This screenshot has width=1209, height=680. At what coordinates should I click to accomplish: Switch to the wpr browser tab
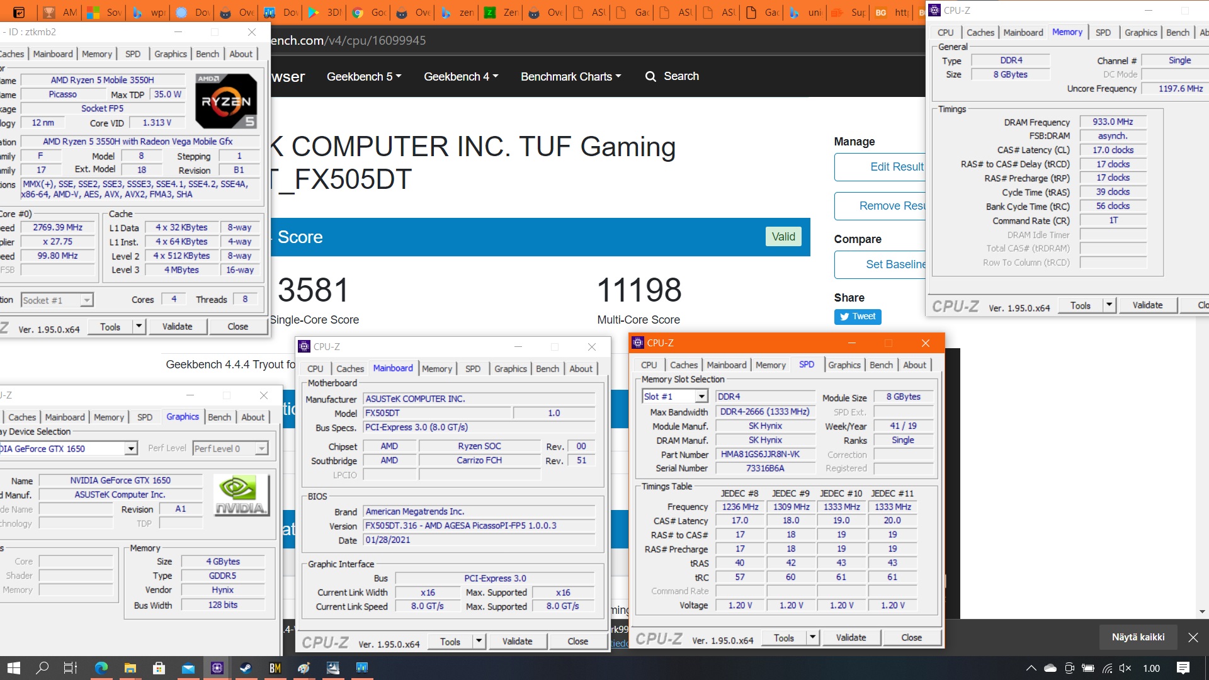pos(149,12)
